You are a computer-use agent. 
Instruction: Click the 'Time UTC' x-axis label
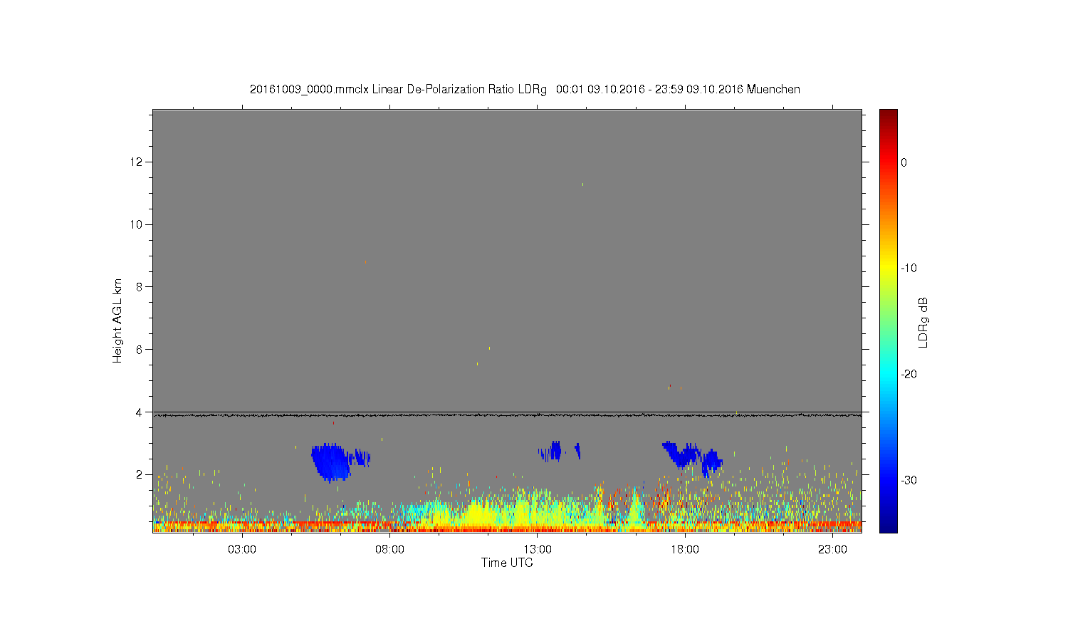(x=507, y=563)
